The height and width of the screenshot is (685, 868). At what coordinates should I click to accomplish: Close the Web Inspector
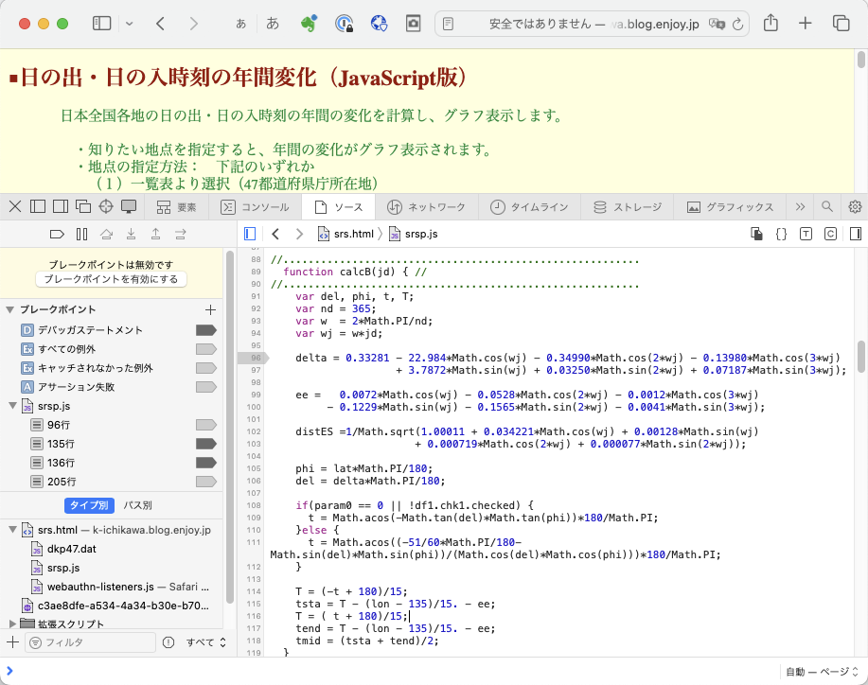coord(15,206)
